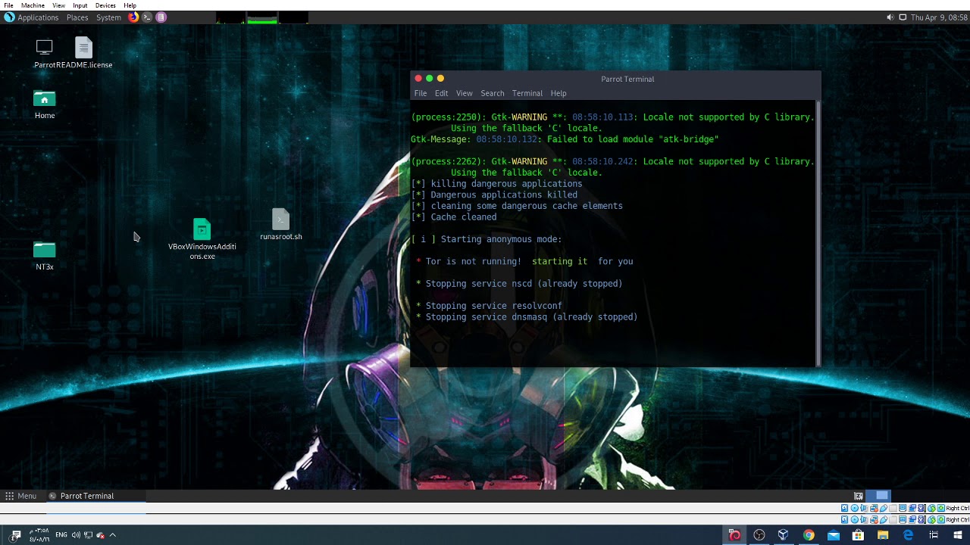970x545 pixels.
Task: Click the Parrot Terminal title bar
Action: [615, 79]
